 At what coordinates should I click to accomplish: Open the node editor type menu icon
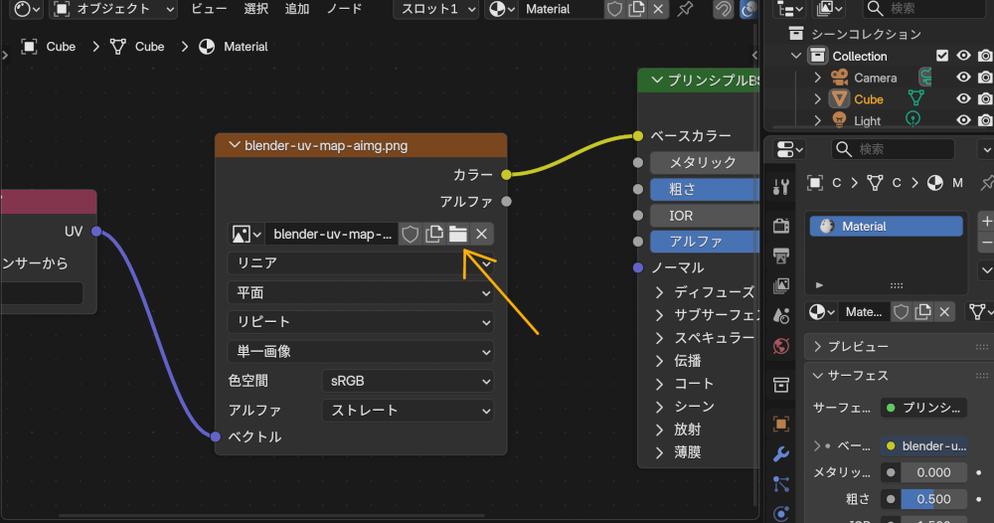[x=27, y=9]
